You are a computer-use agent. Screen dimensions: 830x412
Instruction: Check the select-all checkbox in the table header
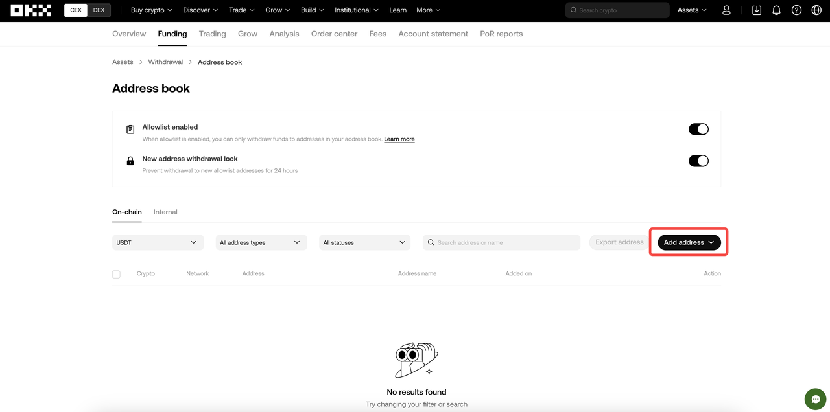tap(116, 273)
